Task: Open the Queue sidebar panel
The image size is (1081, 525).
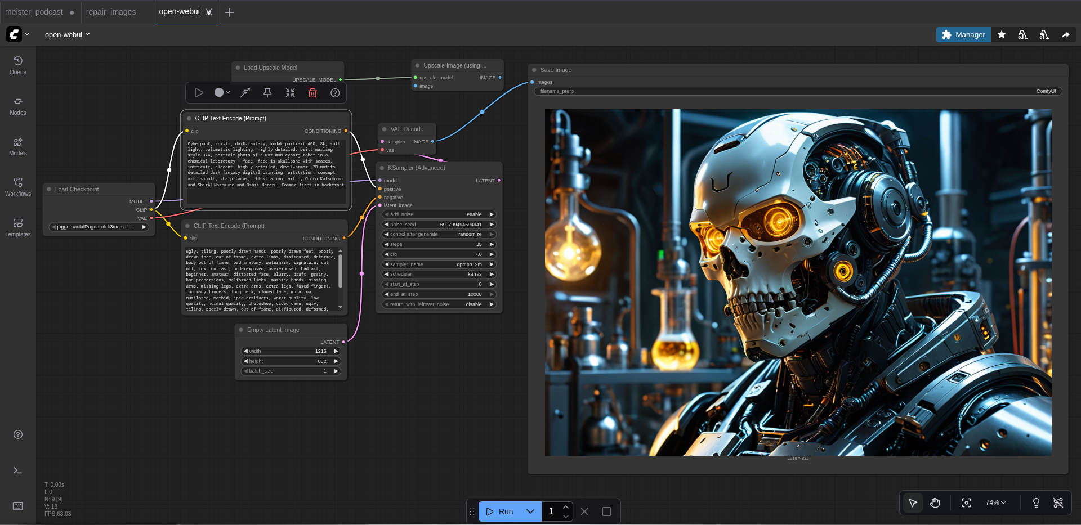Action: point(17,65)
